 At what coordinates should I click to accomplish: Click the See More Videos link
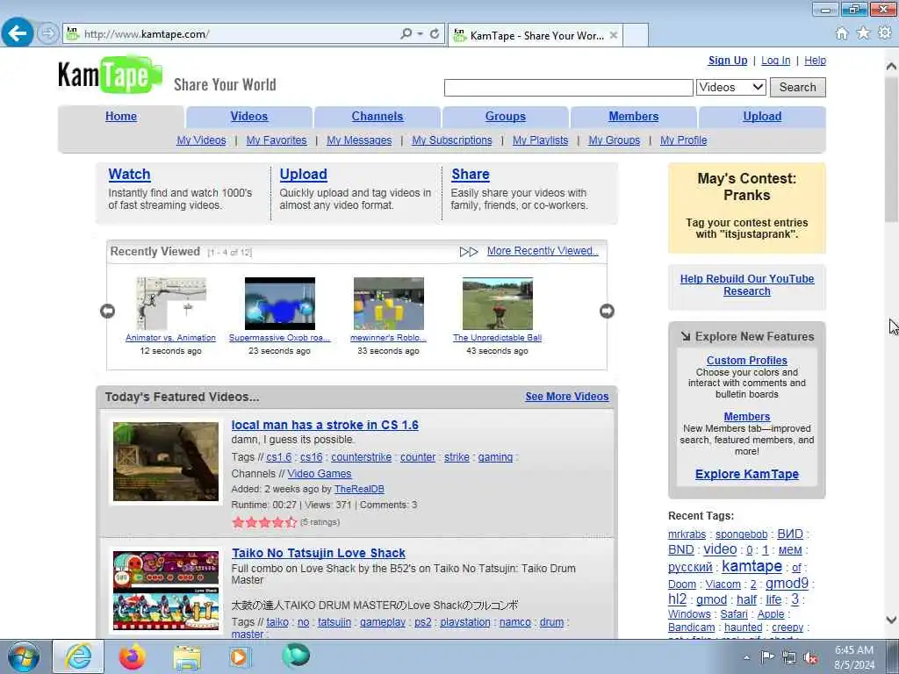567,397
